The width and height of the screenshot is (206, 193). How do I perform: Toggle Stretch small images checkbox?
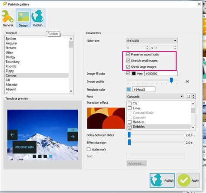point(128,60)
